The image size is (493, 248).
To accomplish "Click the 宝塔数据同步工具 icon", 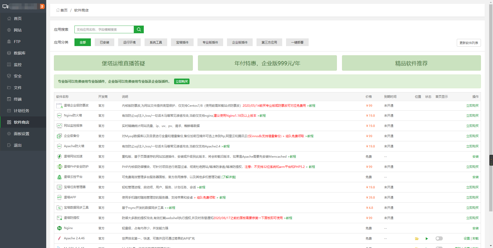I will pos(59,208).
